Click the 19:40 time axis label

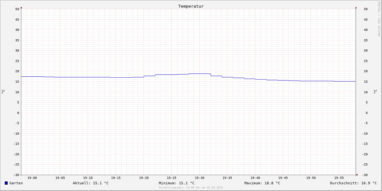(x=255, y=178)
